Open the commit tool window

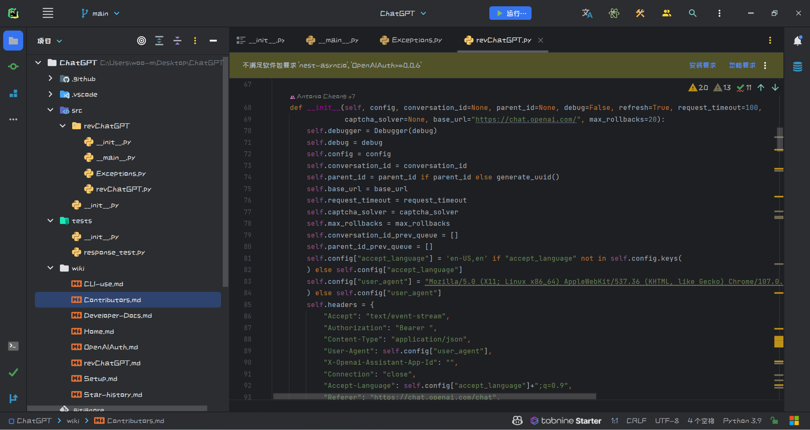(13, 67)
